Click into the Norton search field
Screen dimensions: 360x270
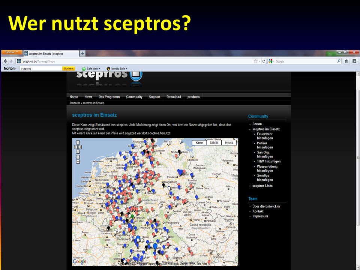(x=41, y=68)
